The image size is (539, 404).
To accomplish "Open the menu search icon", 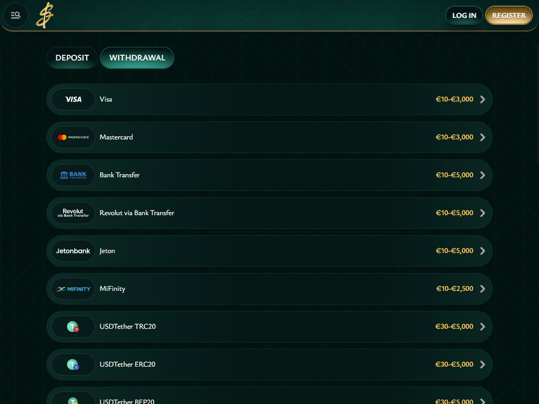I will tap(15, 15).
